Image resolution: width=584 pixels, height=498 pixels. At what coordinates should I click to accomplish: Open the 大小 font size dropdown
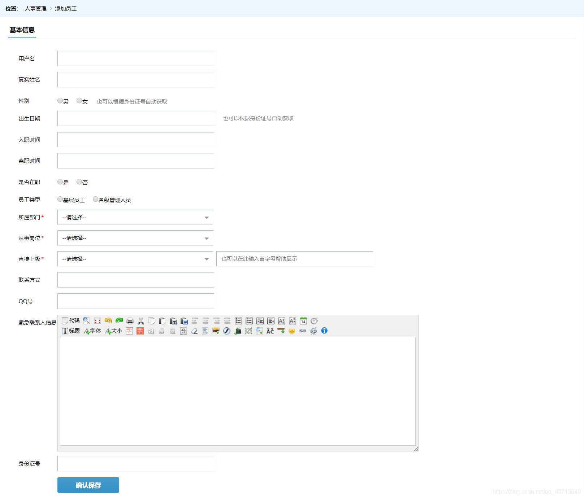tap(114, 331)
